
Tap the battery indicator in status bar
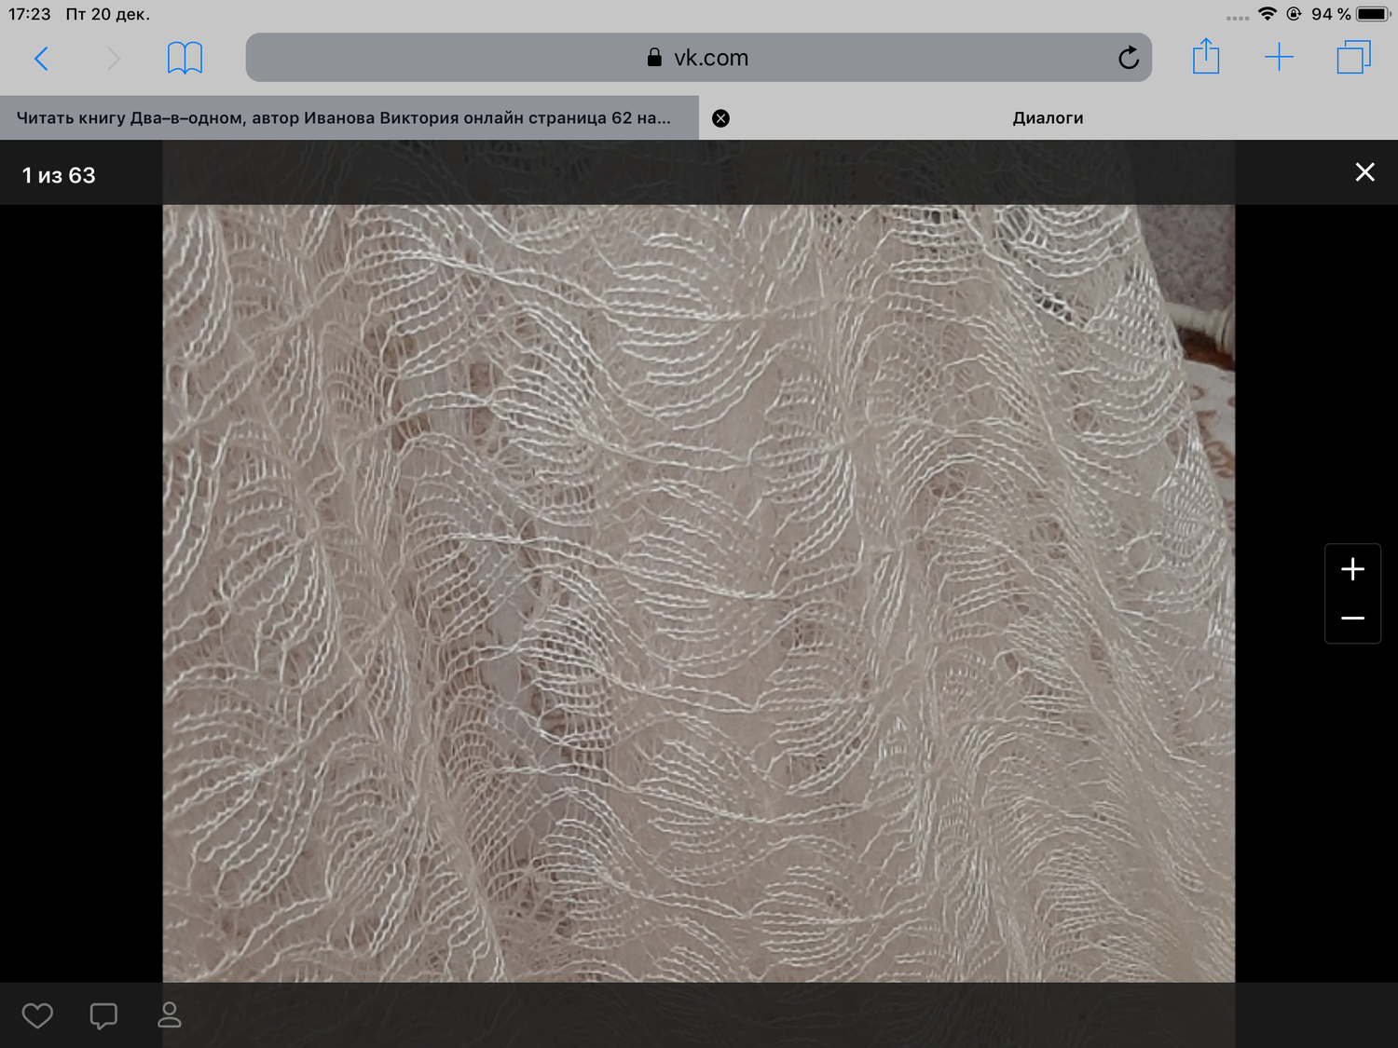click(1374, 14)
